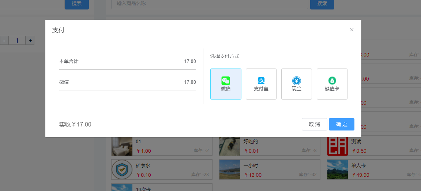Image resolution: width=421 pixels, height=191 pixels.
Task: Click the 本单合计 total row label
Action: pyautogui.click(x=69, y=61)
